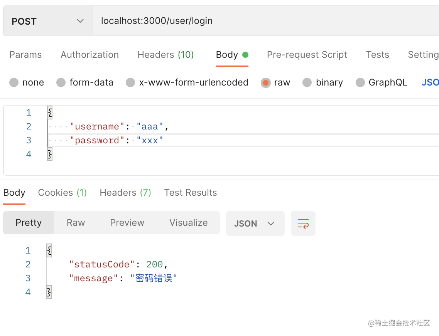Switch to Preview response view
Image resolution: width=439 pixels, height=336 pixels.
pos(127,223)
